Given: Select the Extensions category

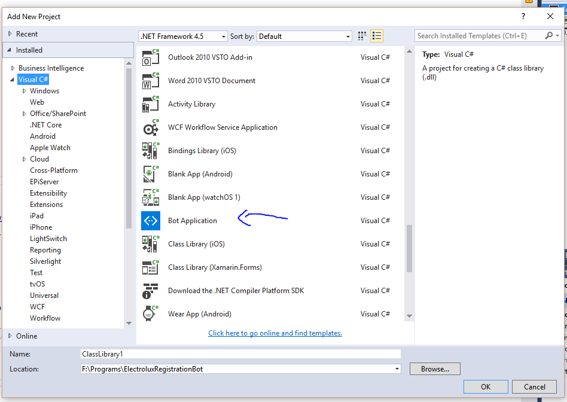Looking at the screenshot, I should click(x=46, y=205).
